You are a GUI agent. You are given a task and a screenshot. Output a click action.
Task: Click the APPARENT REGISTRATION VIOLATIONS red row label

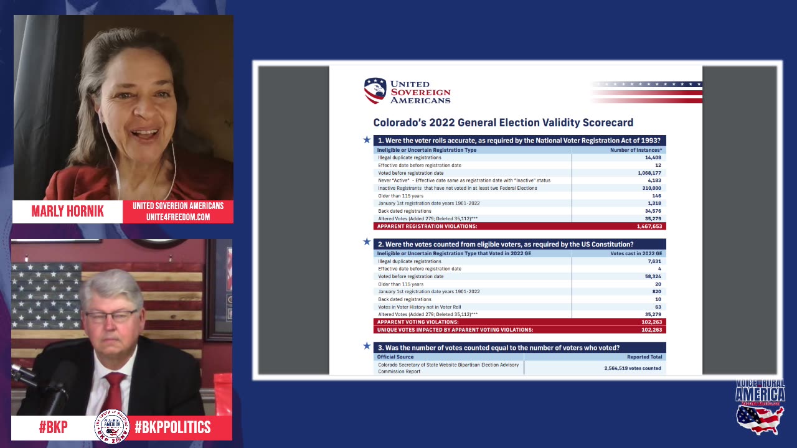(x=427, y=226)
